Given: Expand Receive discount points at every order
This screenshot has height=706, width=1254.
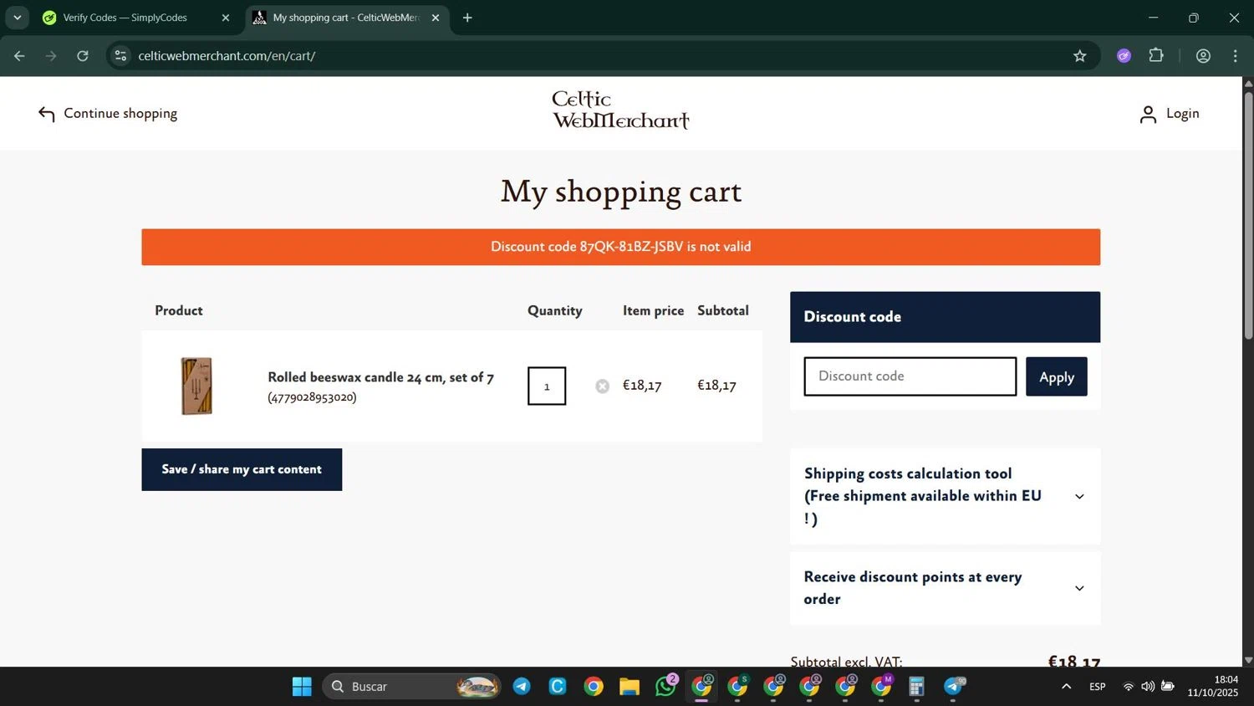Looking at the screenshot, I should coord(945,588).
